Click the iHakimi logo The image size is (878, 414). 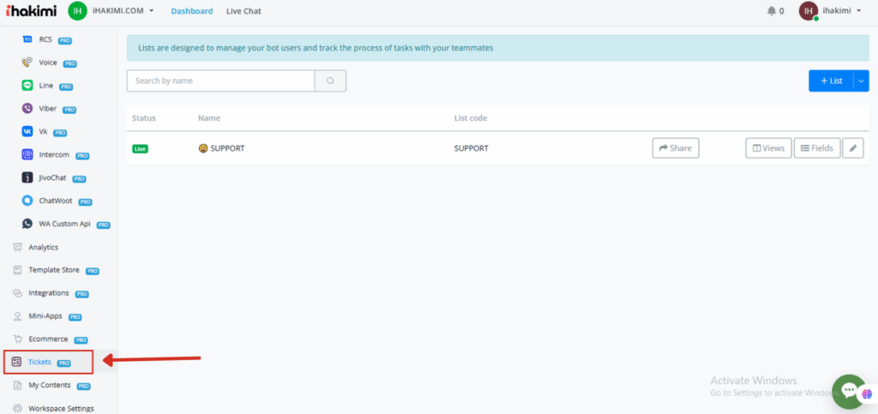point(30,11)
